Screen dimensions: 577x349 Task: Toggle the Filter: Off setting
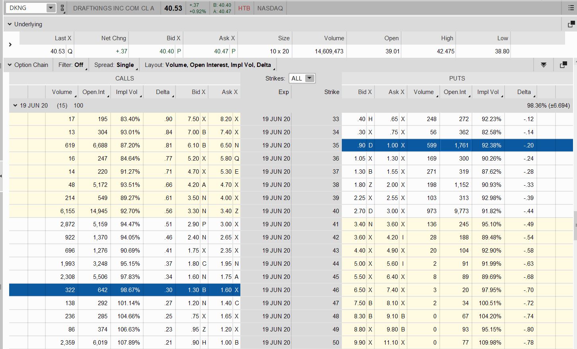pos(71,65)
